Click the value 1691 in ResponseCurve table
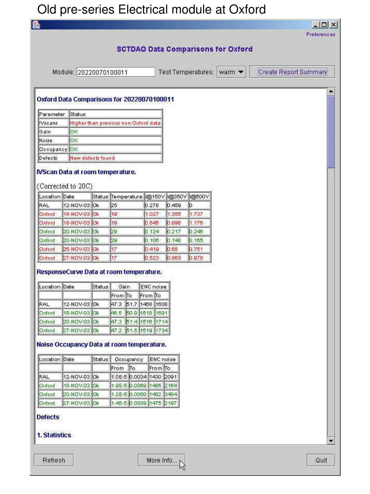 162,313
